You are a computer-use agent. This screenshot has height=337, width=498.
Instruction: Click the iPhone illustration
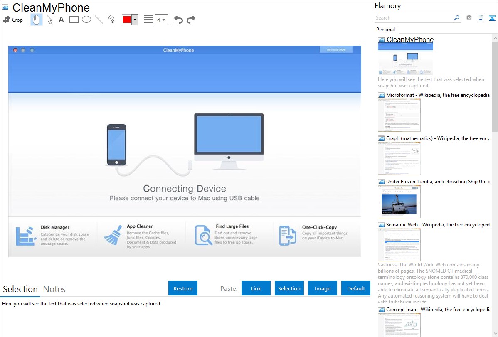coord(116,145)
